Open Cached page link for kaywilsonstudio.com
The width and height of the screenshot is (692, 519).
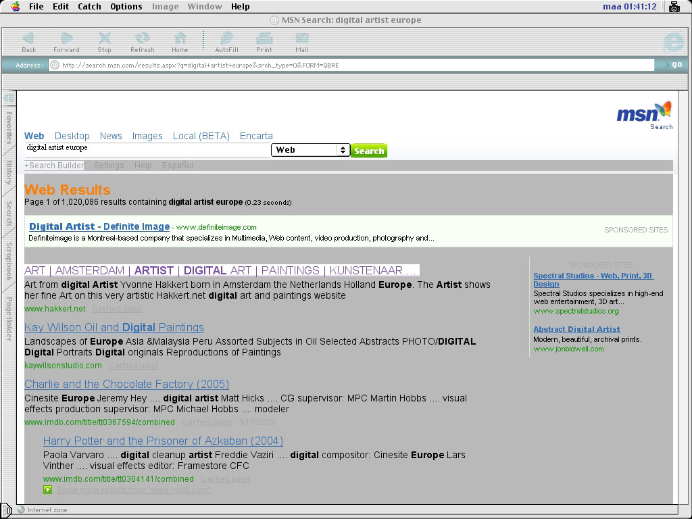pos(134,366)
